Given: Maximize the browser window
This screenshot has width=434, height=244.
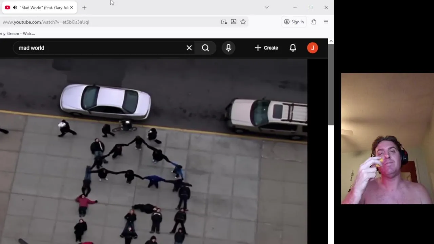Looking at the screenshot, I should pyautogui.click(x=311, y=7).
